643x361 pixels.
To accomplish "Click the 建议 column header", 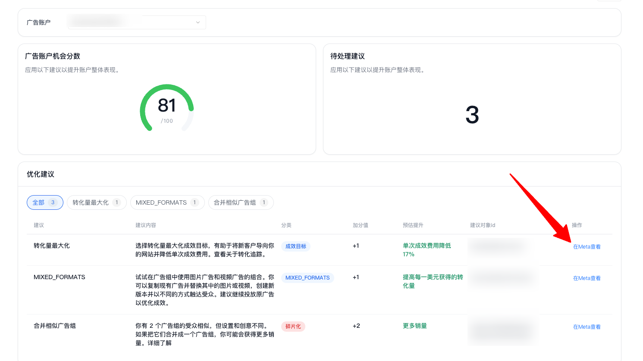I will pos(39,225).
